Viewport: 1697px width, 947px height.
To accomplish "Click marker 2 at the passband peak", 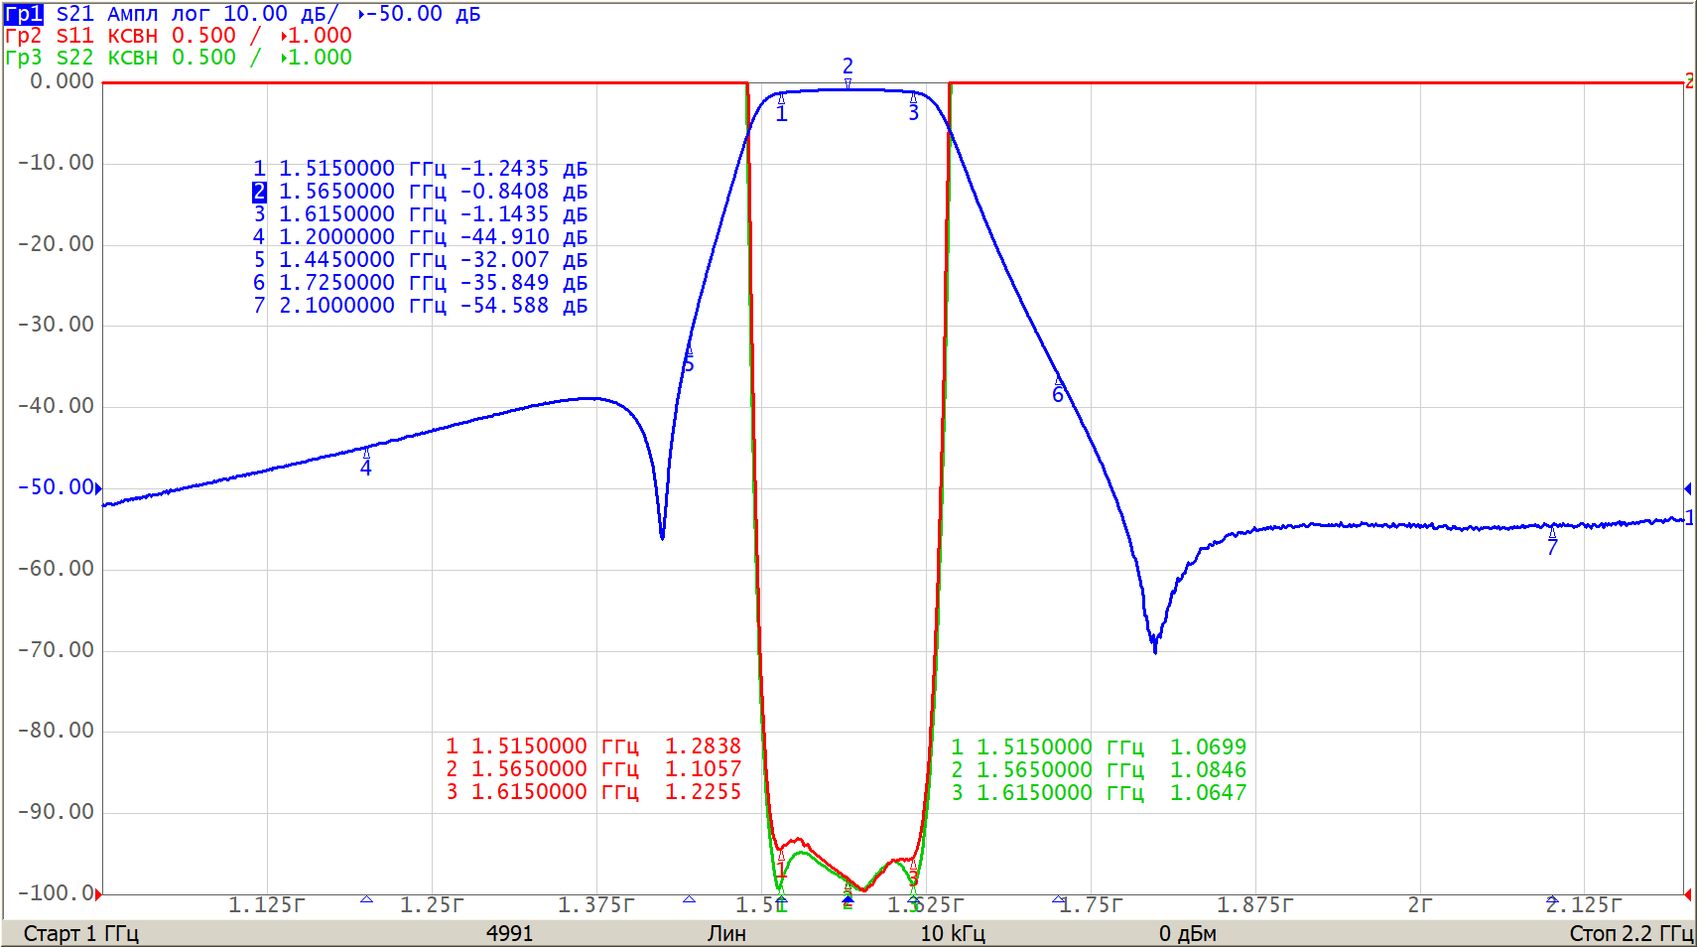I will pos(848,84).
